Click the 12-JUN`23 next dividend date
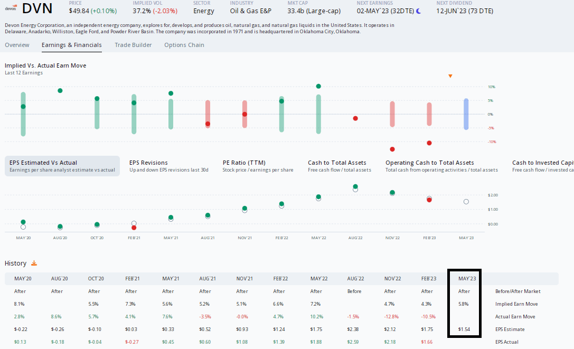Viewport: 574px width, 349px height. pos(465,11)
